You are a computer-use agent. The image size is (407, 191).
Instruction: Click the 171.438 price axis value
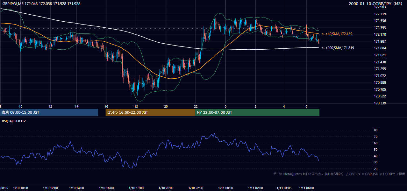[x=380, y=62]
